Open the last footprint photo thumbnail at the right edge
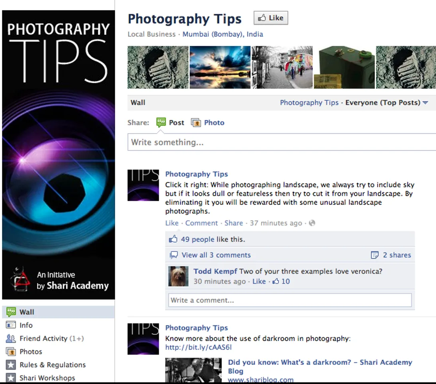The width and height of the screenshot is (436, 384). pyautogui.click(x=406, y=67)
